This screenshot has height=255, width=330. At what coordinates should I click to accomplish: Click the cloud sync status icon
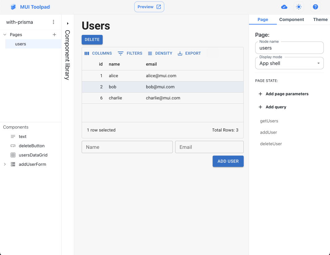(x=284, y=7)
